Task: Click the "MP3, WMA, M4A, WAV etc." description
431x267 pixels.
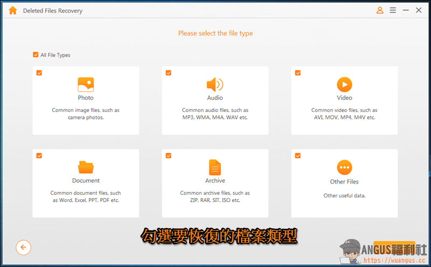Action: [x=215, y=117]
